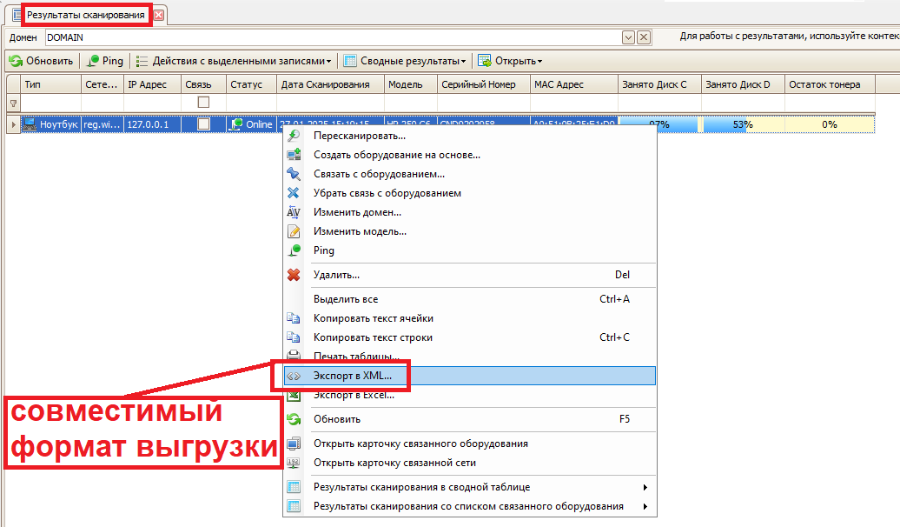
Task: Click the blue X icon for Убрать связь
Action: point(294,193)
